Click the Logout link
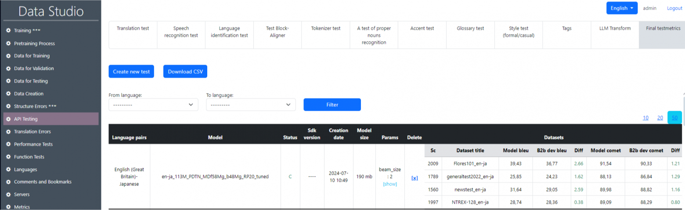Screen dimensions: 685x210 pyautogui.click(x=674, y=8)
